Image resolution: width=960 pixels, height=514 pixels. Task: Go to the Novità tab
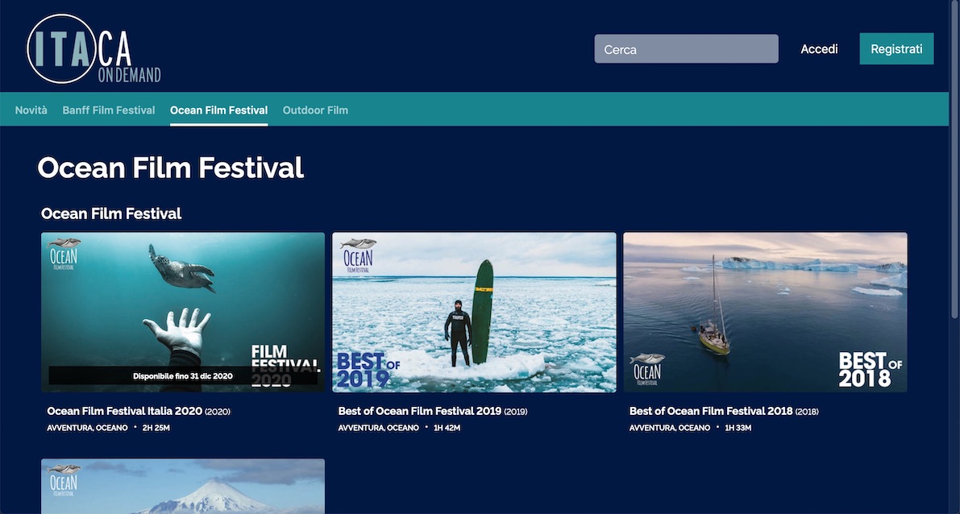[31, 110]
